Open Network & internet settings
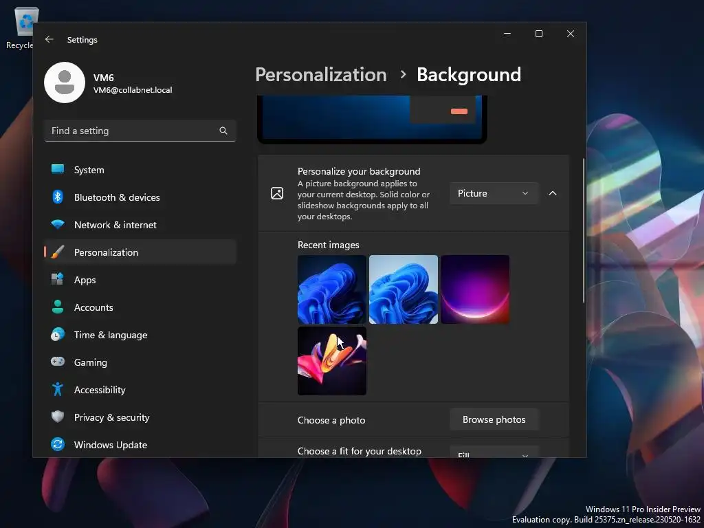Screen dimensions: 704x528 tap(140, 225)
